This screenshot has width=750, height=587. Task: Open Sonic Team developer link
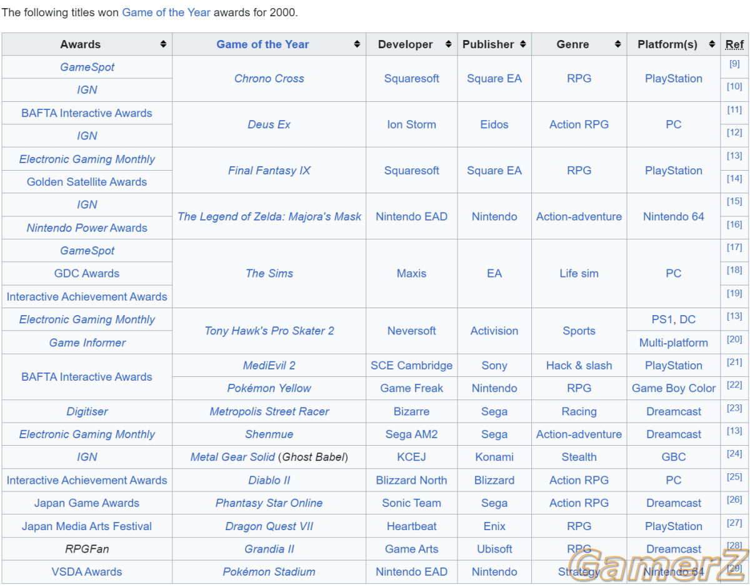(x=412, y=503)
